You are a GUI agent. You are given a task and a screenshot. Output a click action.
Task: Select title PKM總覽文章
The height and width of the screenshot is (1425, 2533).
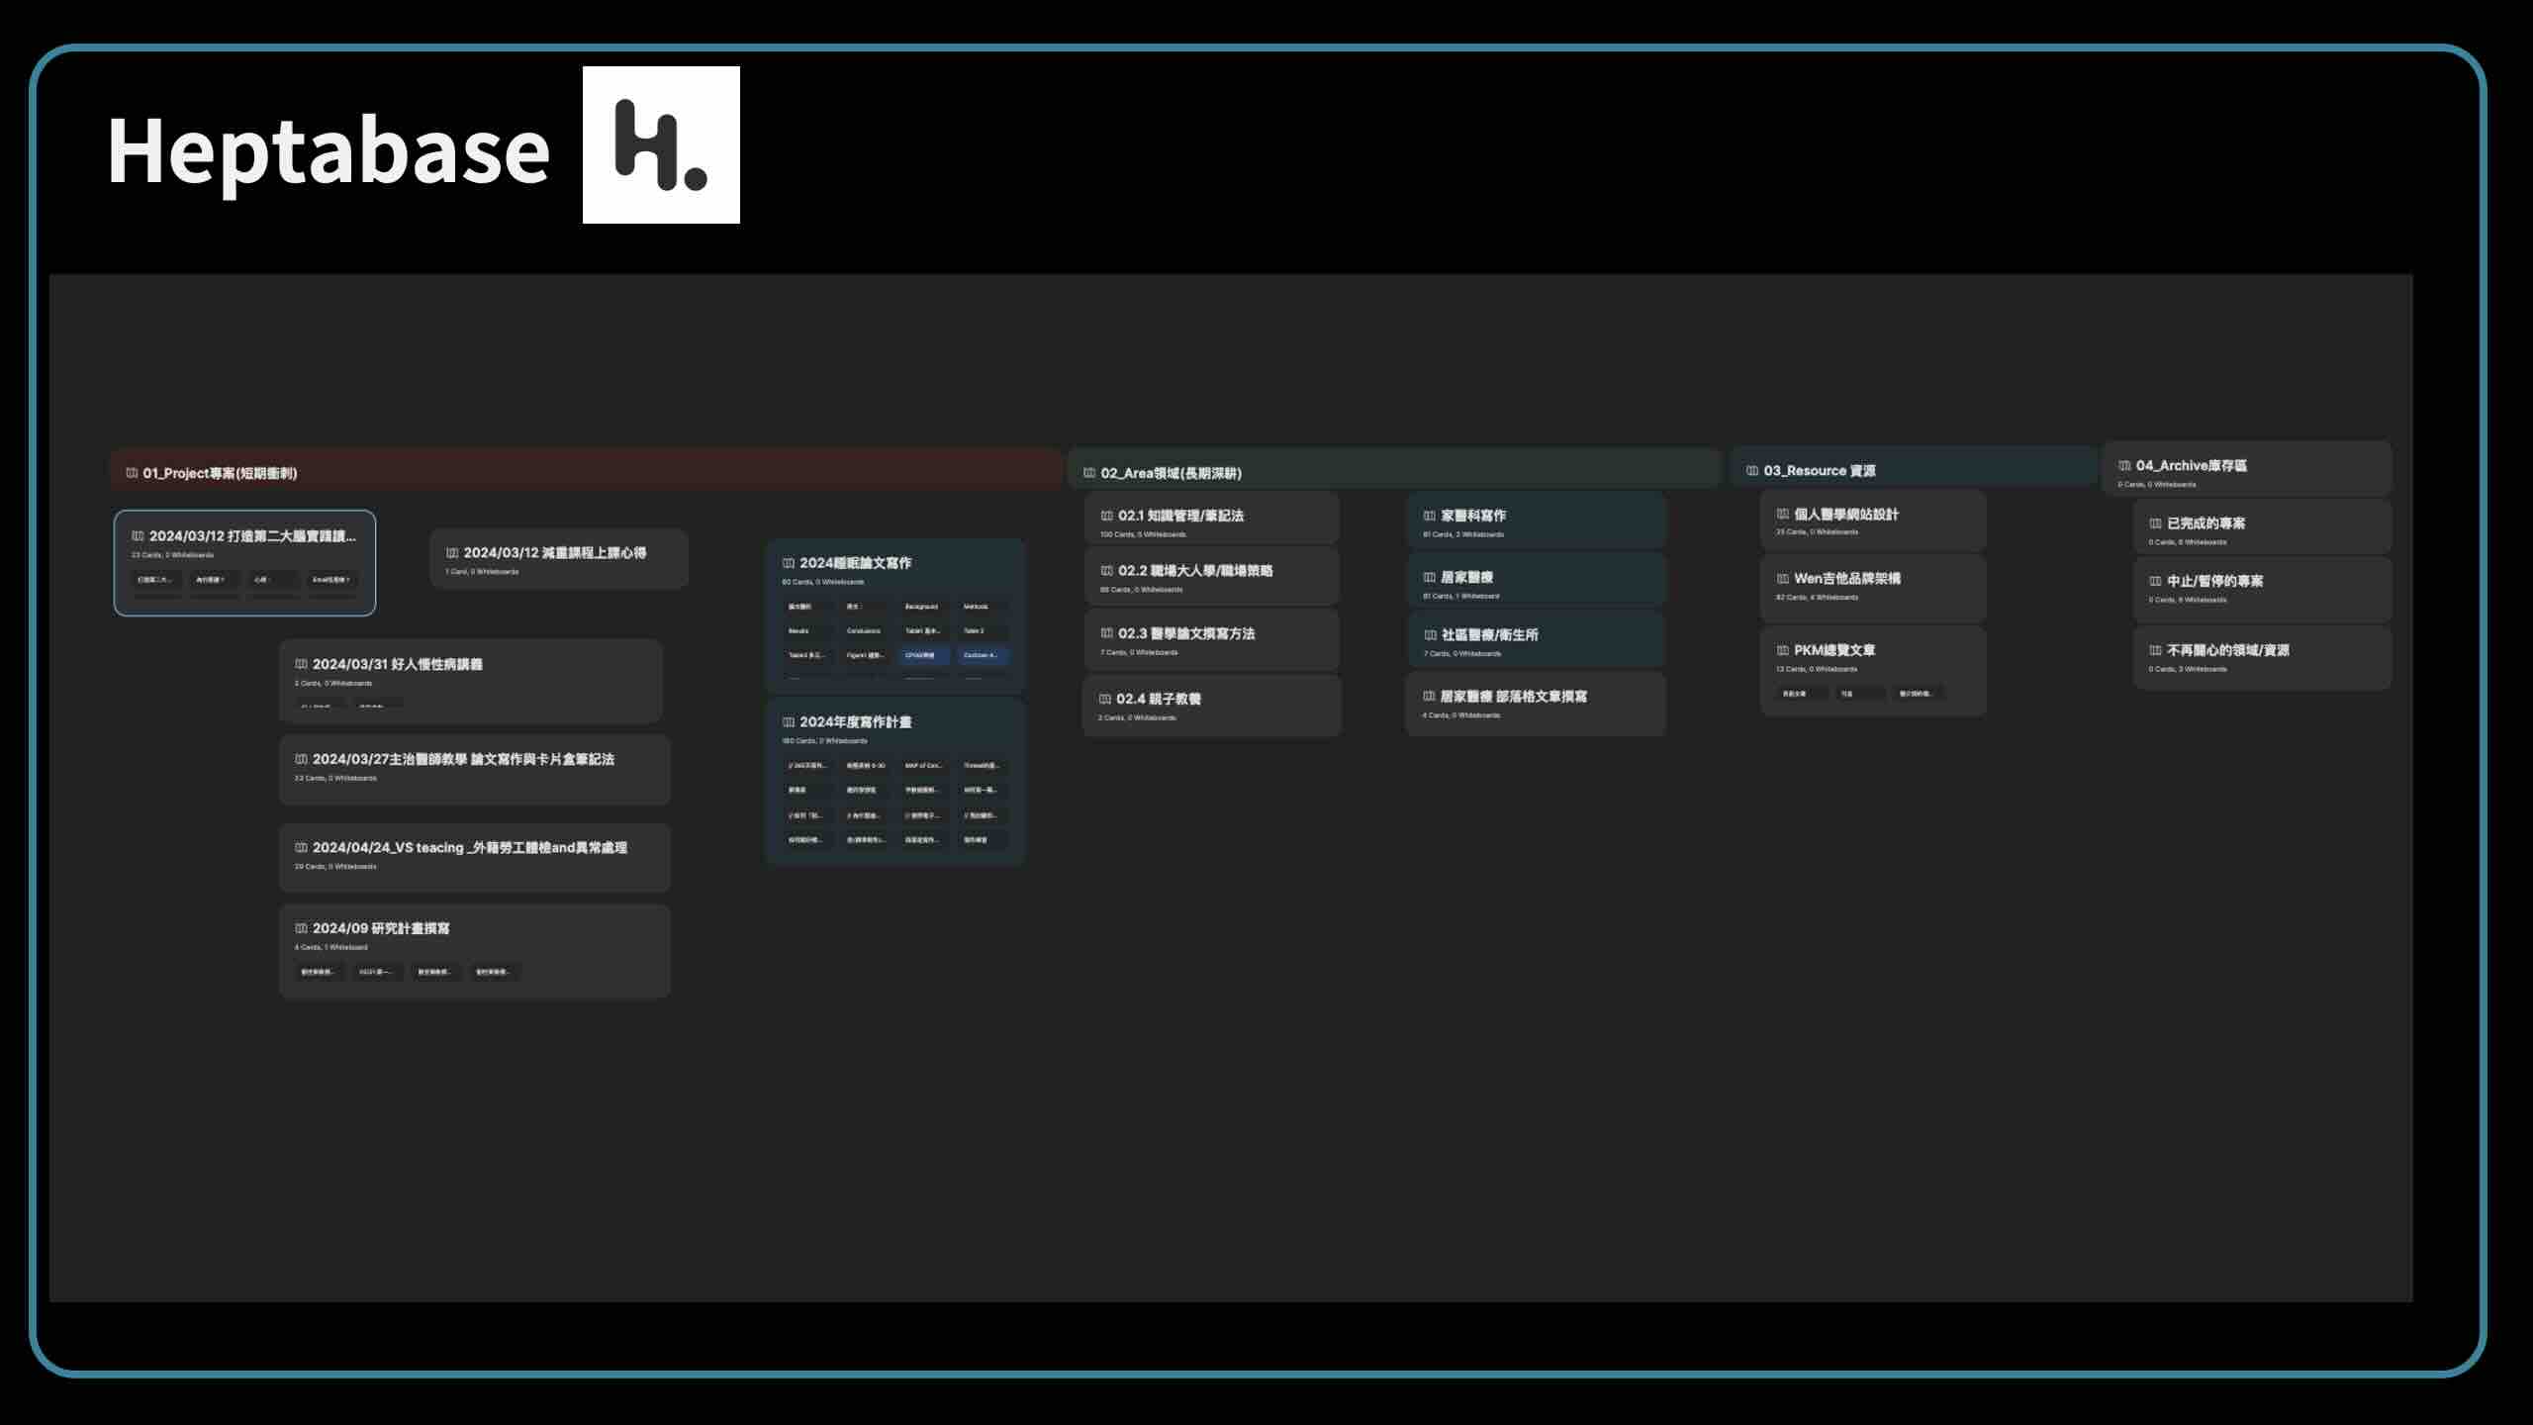pos(1834,650)
